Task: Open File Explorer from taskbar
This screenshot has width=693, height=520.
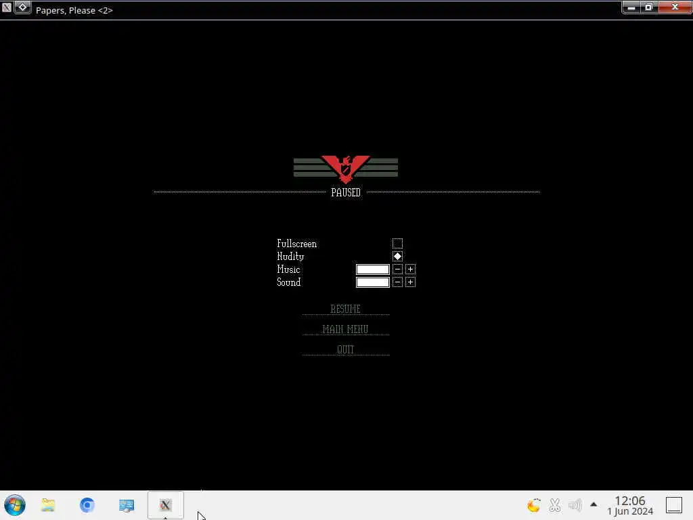Action: point(48,505)
